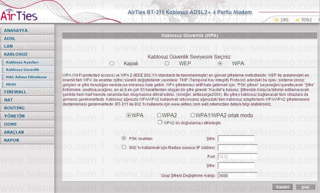Open the DDNS menu
Screen dimensions: 320x193
[27, 124]
